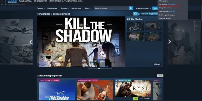Open the jet fighter game card on the left
Screen dimensions: 202x101
[16, 42]
